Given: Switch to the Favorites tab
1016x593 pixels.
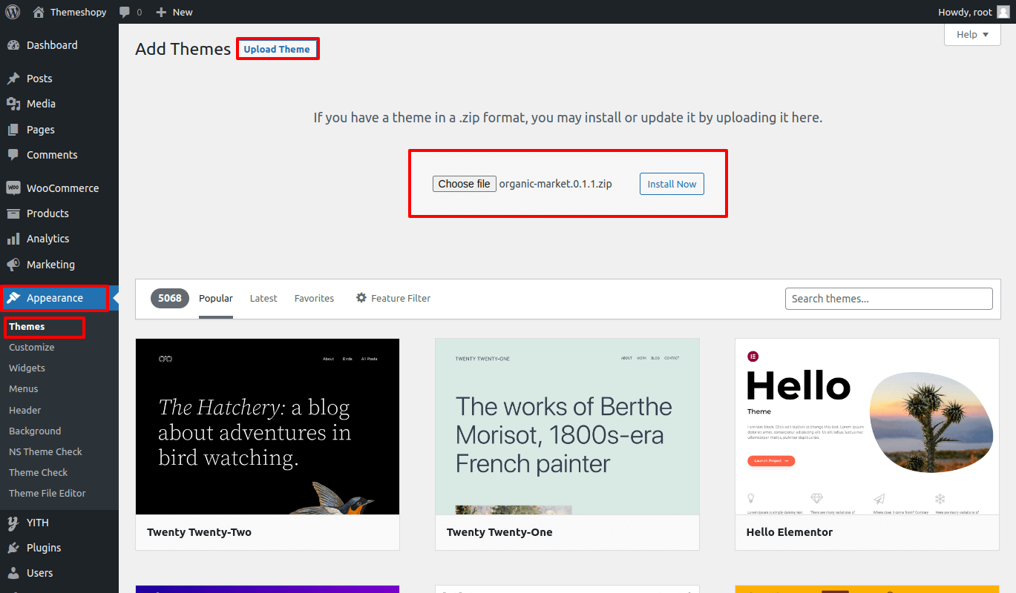Looking at the screenshot, I should (x=314, y=298).
